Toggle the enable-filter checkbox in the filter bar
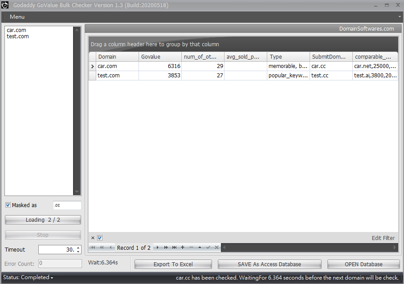404x284 pixels. click(100, 238)
